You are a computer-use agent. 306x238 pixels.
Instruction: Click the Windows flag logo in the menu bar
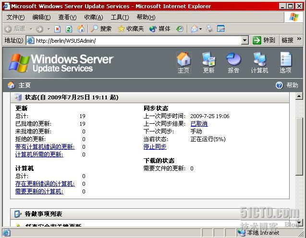294,17
